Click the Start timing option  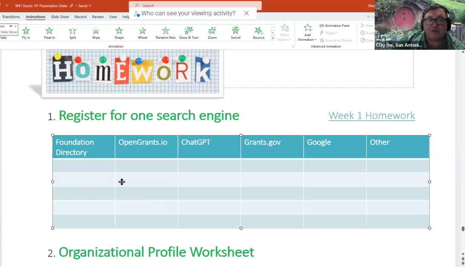click(367, 26)
